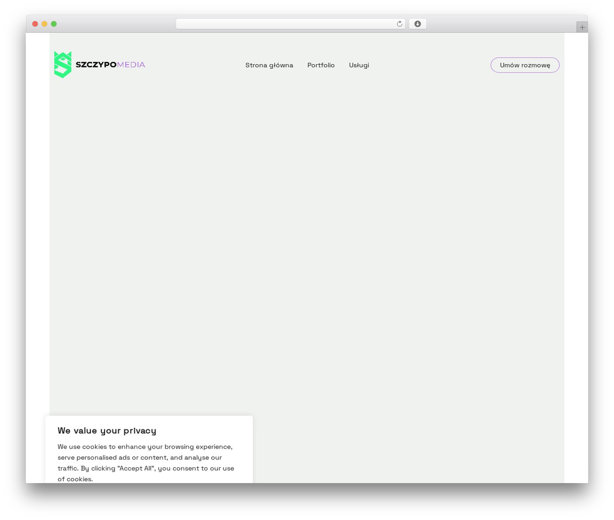Image resolution: width=614 pixels, height=520 pixels.
Task: Select the 'We value your privacy' heading
Action: (107, 431)
